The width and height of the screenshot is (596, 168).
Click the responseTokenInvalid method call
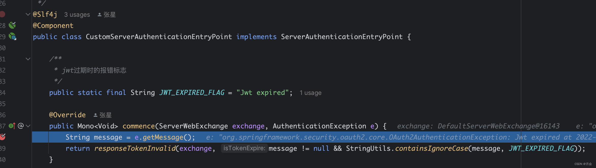point(135,148)
